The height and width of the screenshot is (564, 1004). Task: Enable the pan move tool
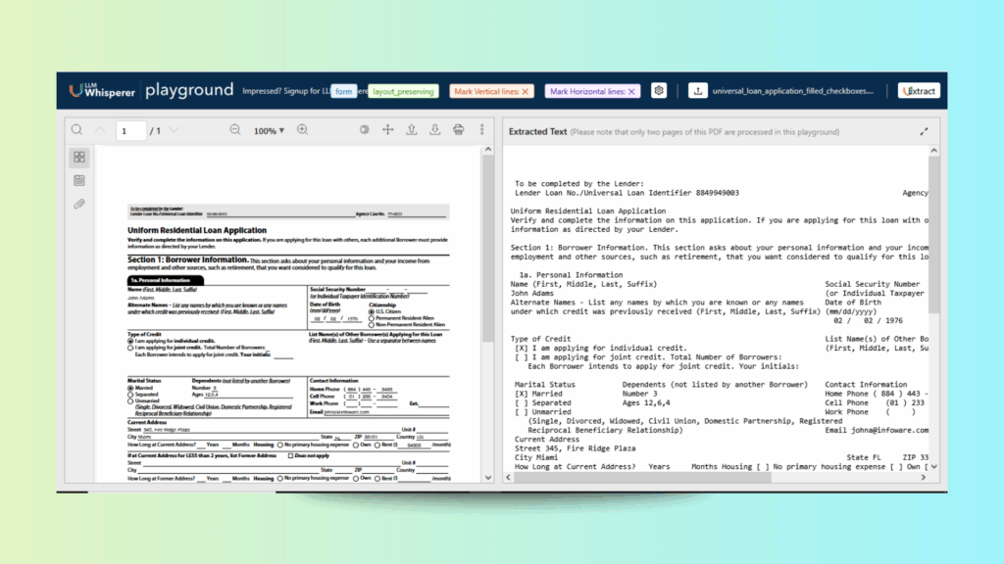[387, 130]
